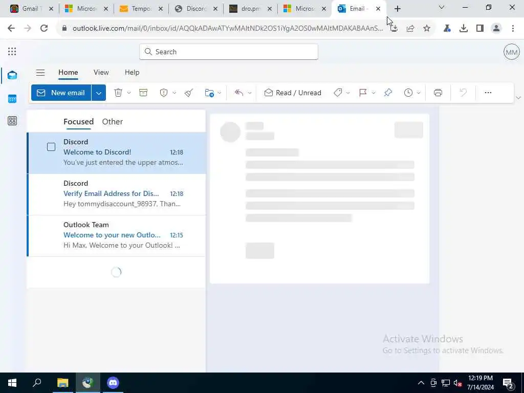Switch to the Home ribbon tab
The height and width of the screenshot is (393, 524).
68,72
